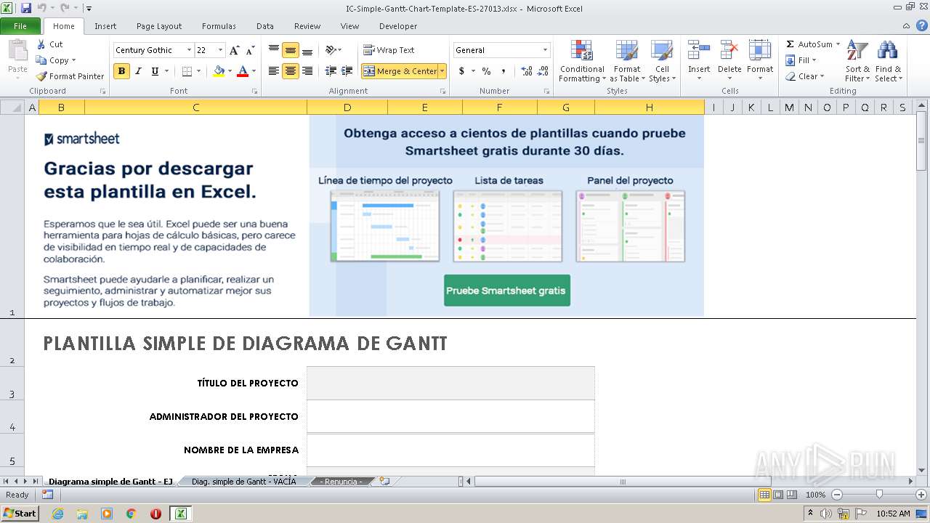
Task: Apply percent style format
Action: [x=486, y=71]
